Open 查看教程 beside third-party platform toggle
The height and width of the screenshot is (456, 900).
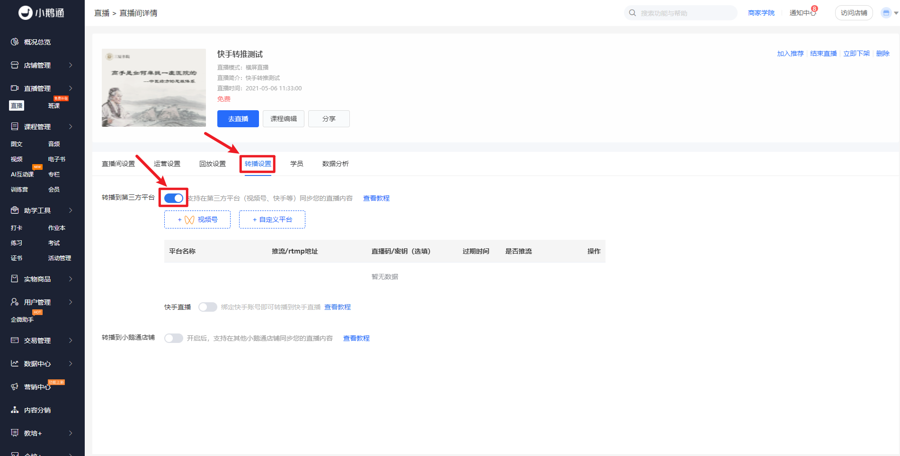click(x=376, y=198)
